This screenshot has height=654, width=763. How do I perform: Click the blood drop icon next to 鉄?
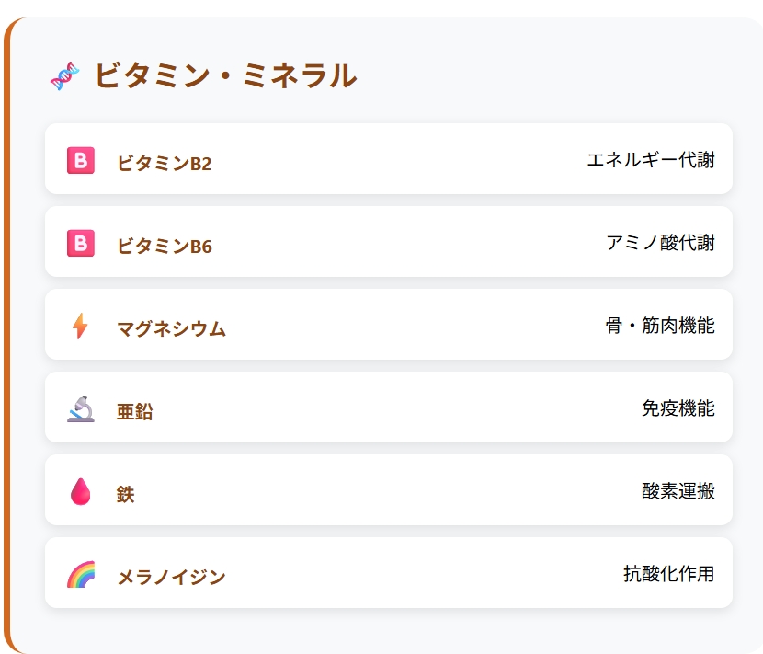click(81, 491)
